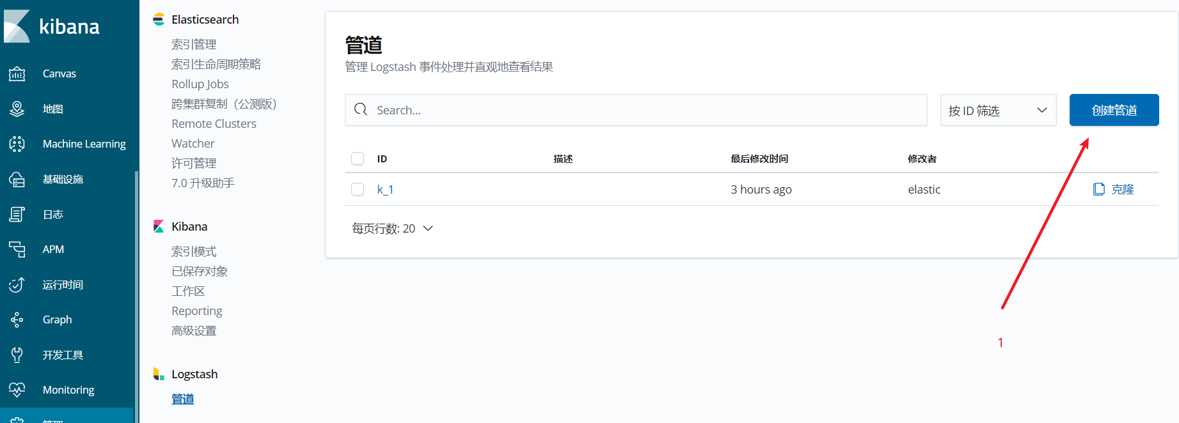Click the Logstash section logo icon
This screenshot has width=1179, height=423.
(159, 374)
